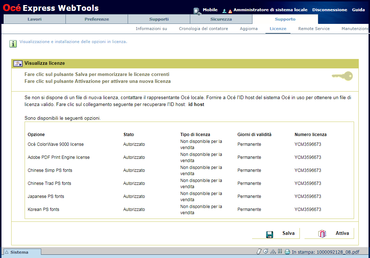Viewport: 370px width, 258px height.
Task: Click the pause bars status icon
Action: click(280, 251)
